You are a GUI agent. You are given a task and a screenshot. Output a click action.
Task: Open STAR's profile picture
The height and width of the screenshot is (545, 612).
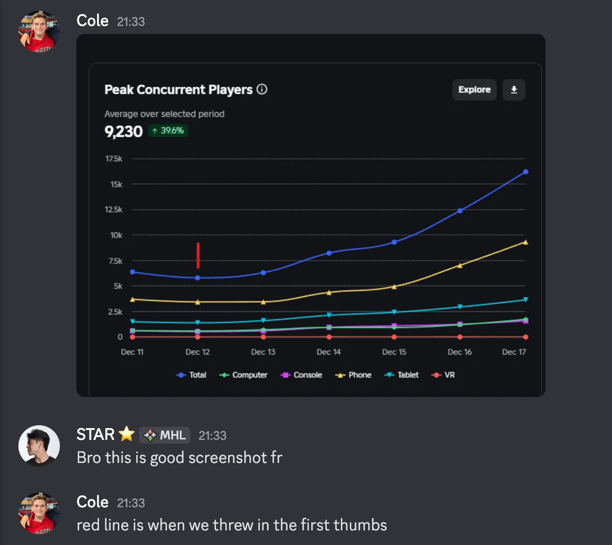click(x=39, y=446)
